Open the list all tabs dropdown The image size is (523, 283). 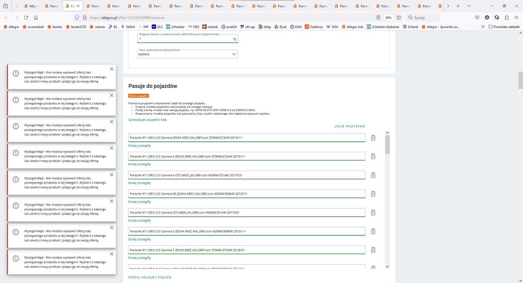(x=469, y=6)
